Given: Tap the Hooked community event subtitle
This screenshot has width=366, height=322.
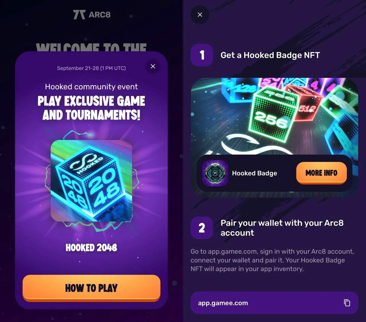Looking at the screenshot, I should coord(91,87).
